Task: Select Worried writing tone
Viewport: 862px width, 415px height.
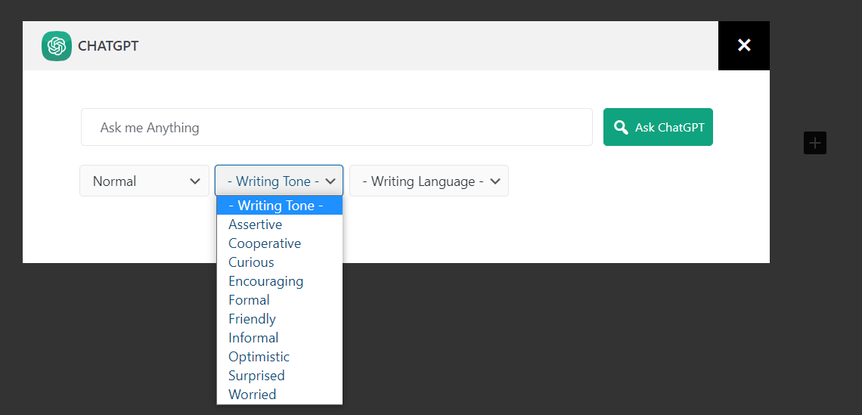Action: tap(279, 394)
